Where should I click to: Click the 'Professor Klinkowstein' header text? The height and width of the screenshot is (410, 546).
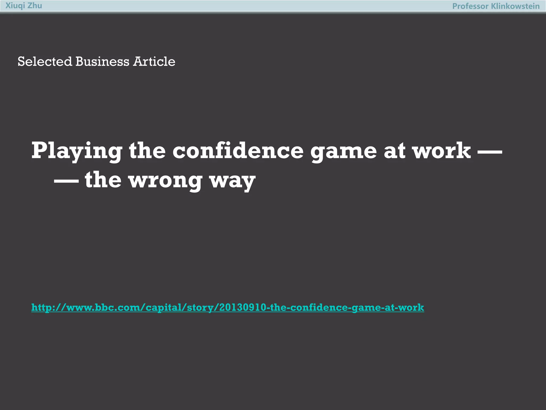pos(496,6)
